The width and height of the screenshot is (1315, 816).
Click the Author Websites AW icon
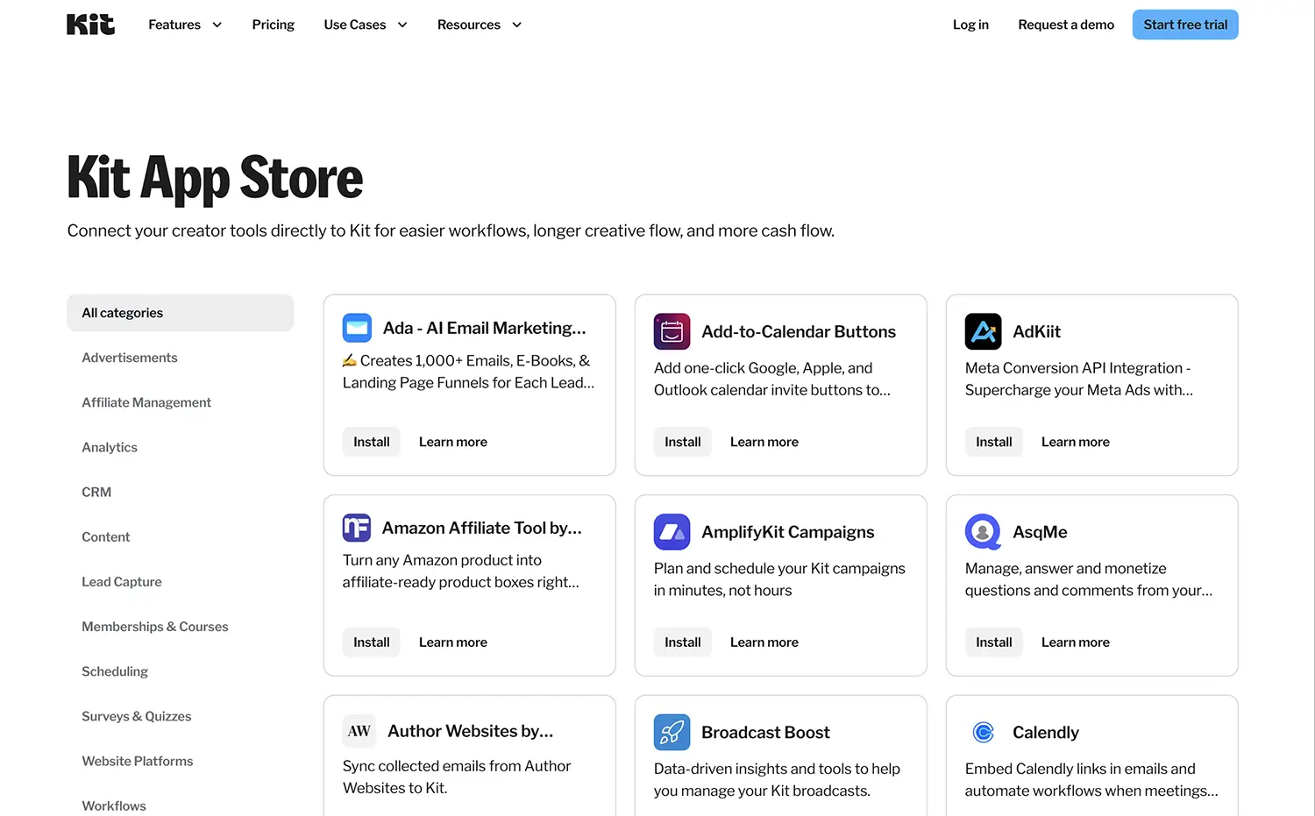click(x=359, y=731)
